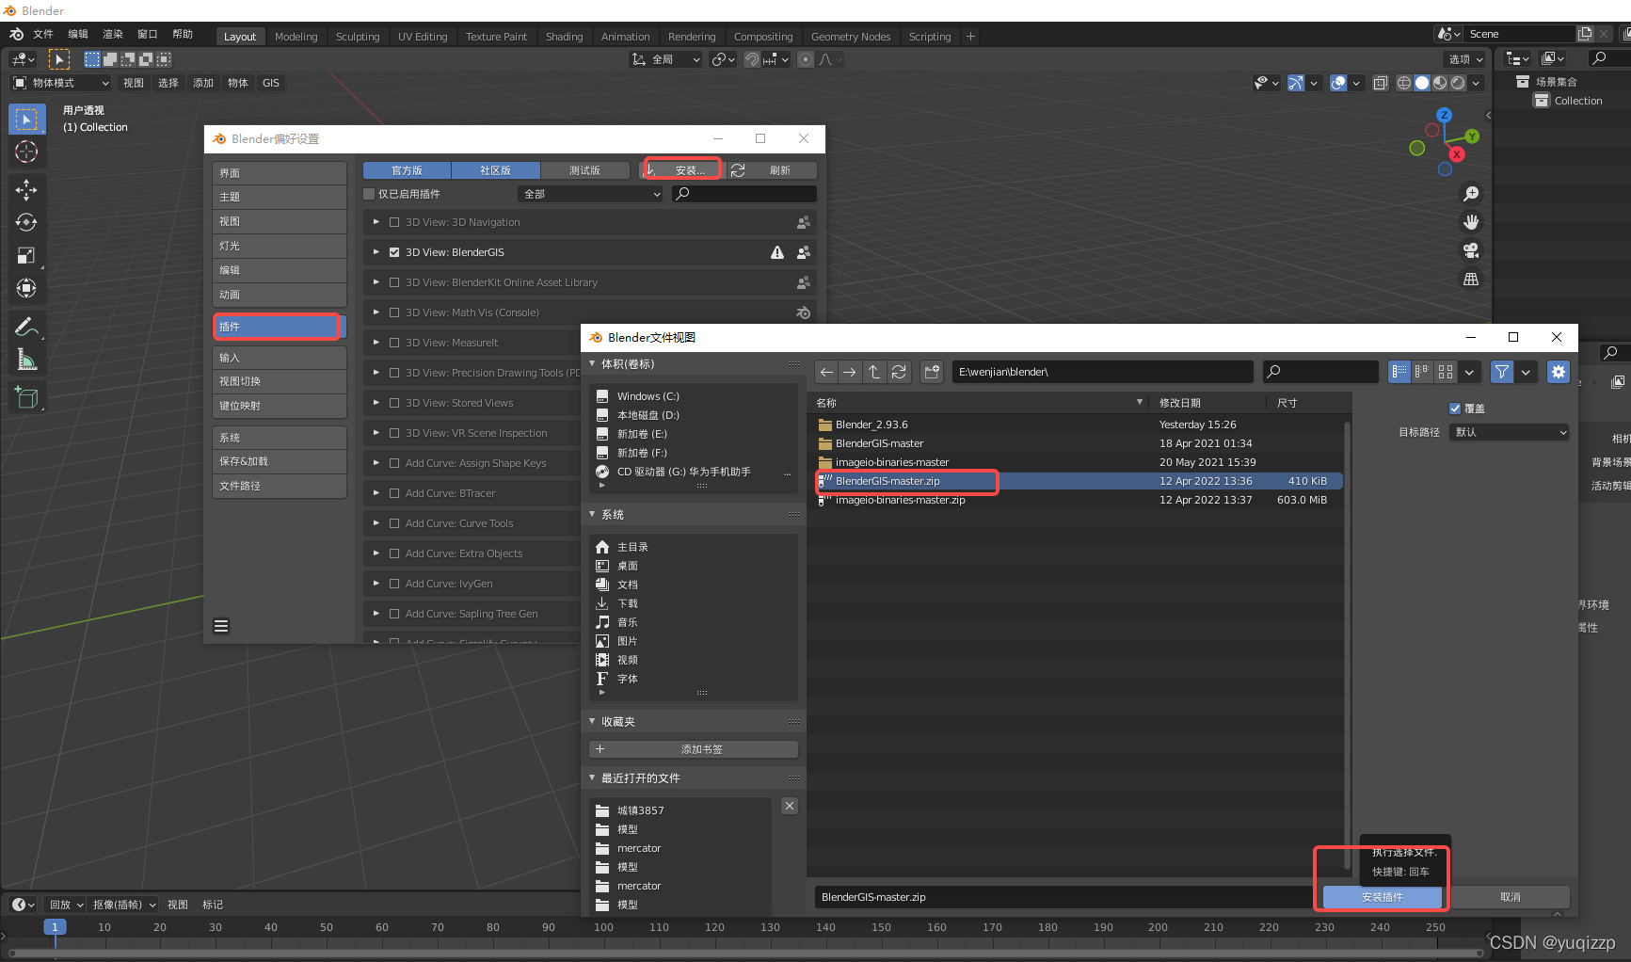Toggle the 覆盖 overwrite checkbox
The image size is (1631, 962).
[x=1455, y=409]
